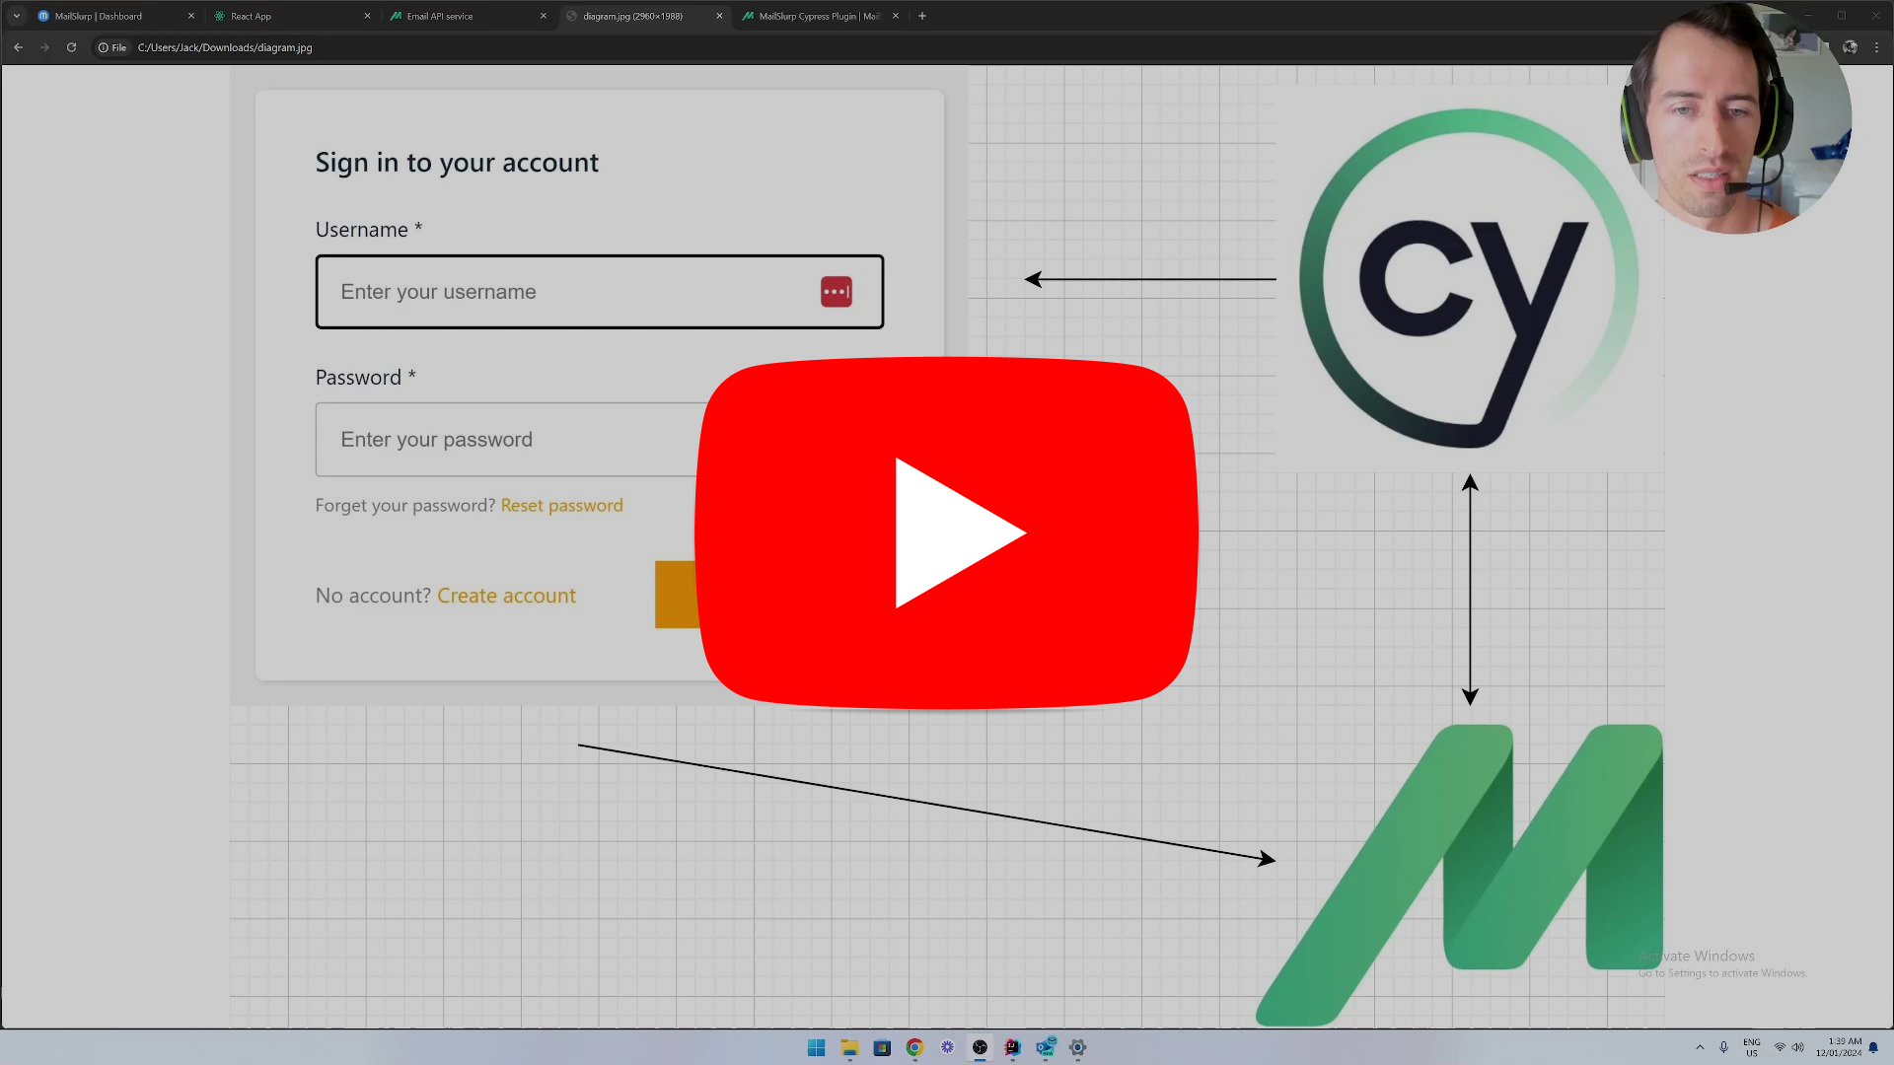Open the MailSlurp Cypress Plugin tab

click(x=819, y=16)
